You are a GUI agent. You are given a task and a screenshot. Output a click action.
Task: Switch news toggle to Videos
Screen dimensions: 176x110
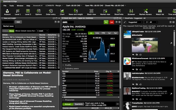(x=5, y=31)
